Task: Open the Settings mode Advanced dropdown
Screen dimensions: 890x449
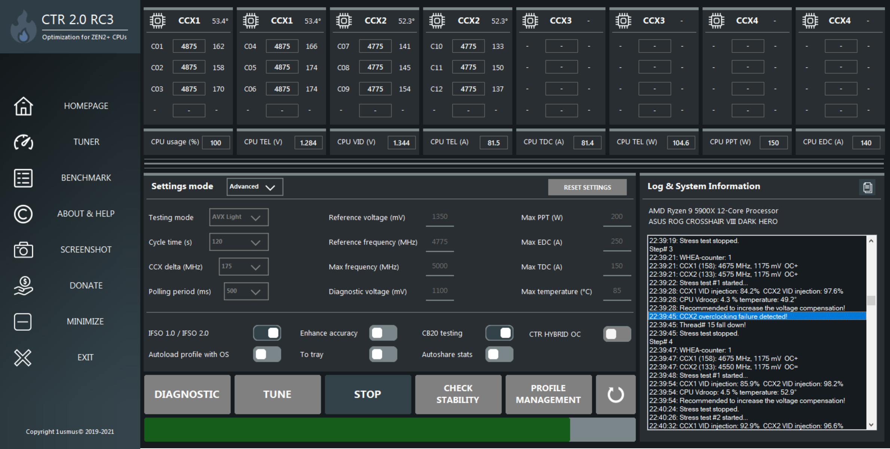Action: (x=254, y=187)
